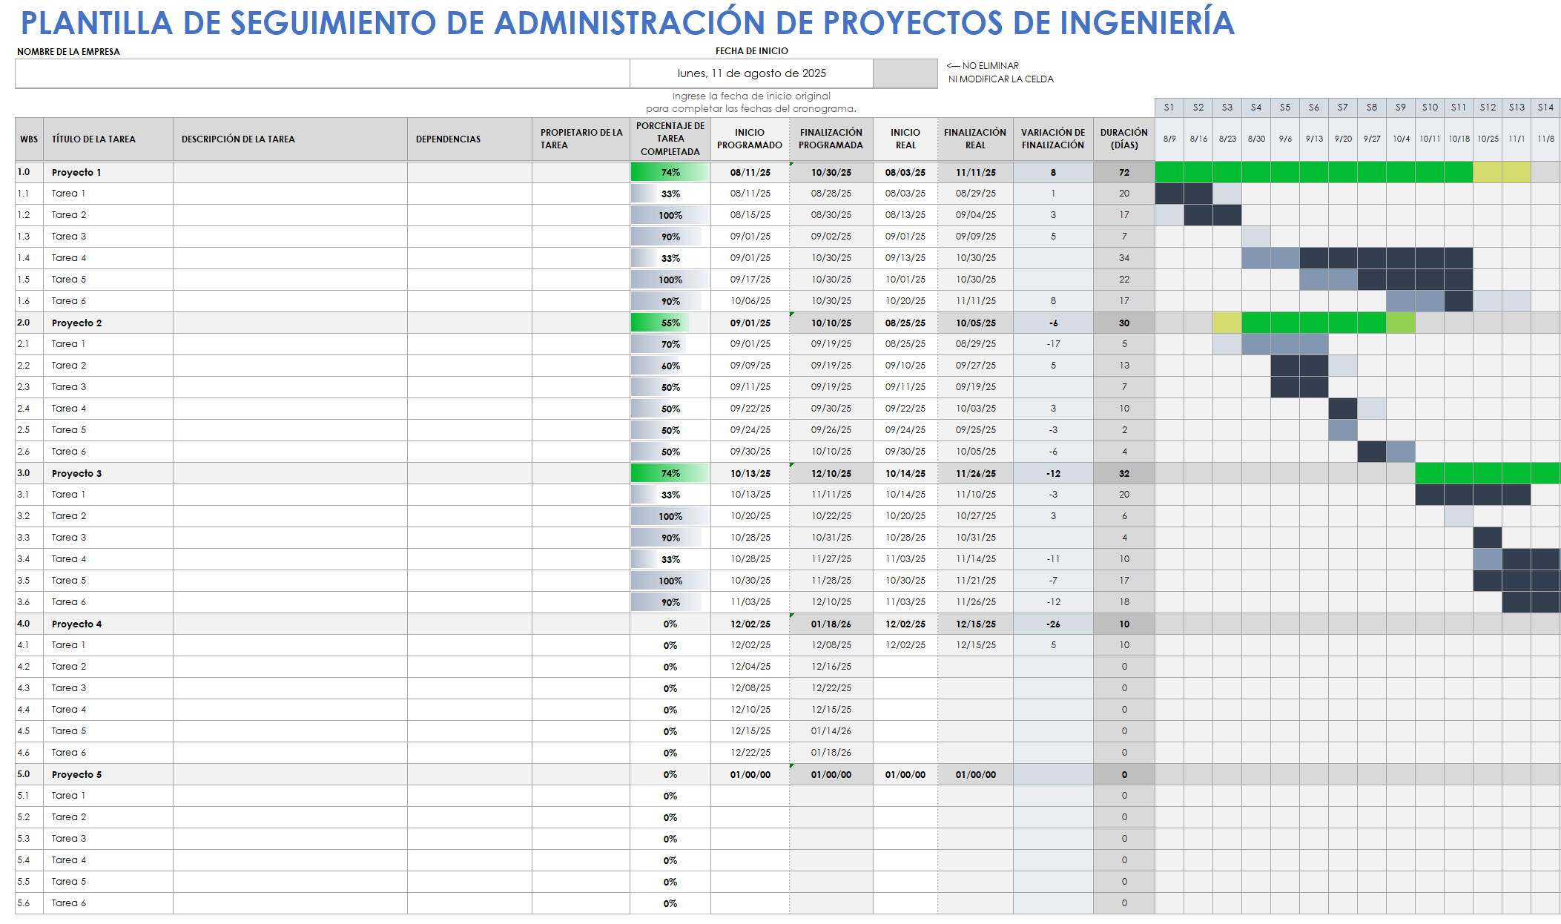Click the company name input cell
The image size is (1561, 924).
click(323, 73)
